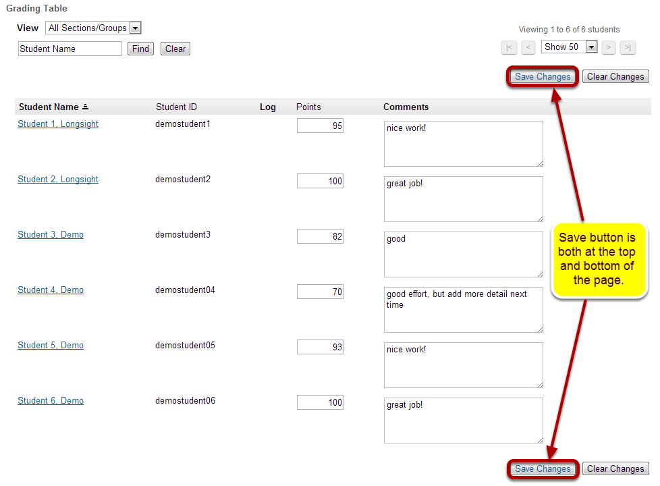Viewport: 660px width, 486px height.
Task: Open Student 6, Demo link
Action: click(x=51, y=400)
